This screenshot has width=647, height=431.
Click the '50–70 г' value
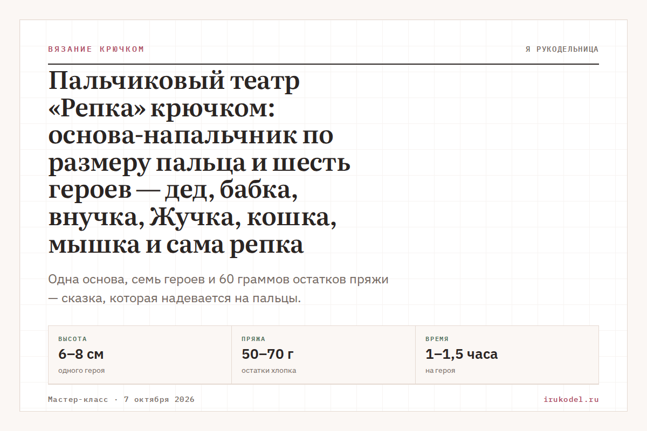267,354
